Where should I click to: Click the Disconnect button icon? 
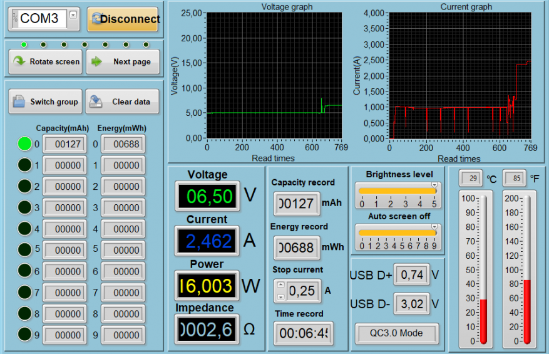[x=95, y=19]
